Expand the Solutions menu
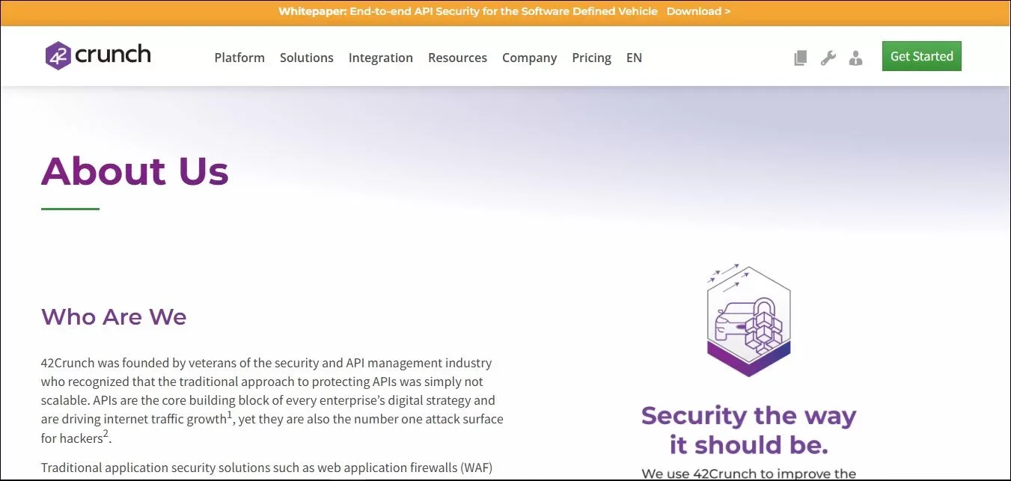1011x481 pixels. point(307,58)
